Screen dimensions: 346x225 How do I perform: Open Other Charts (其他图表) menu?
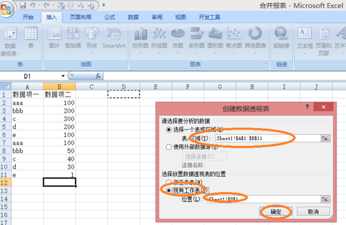255,40
